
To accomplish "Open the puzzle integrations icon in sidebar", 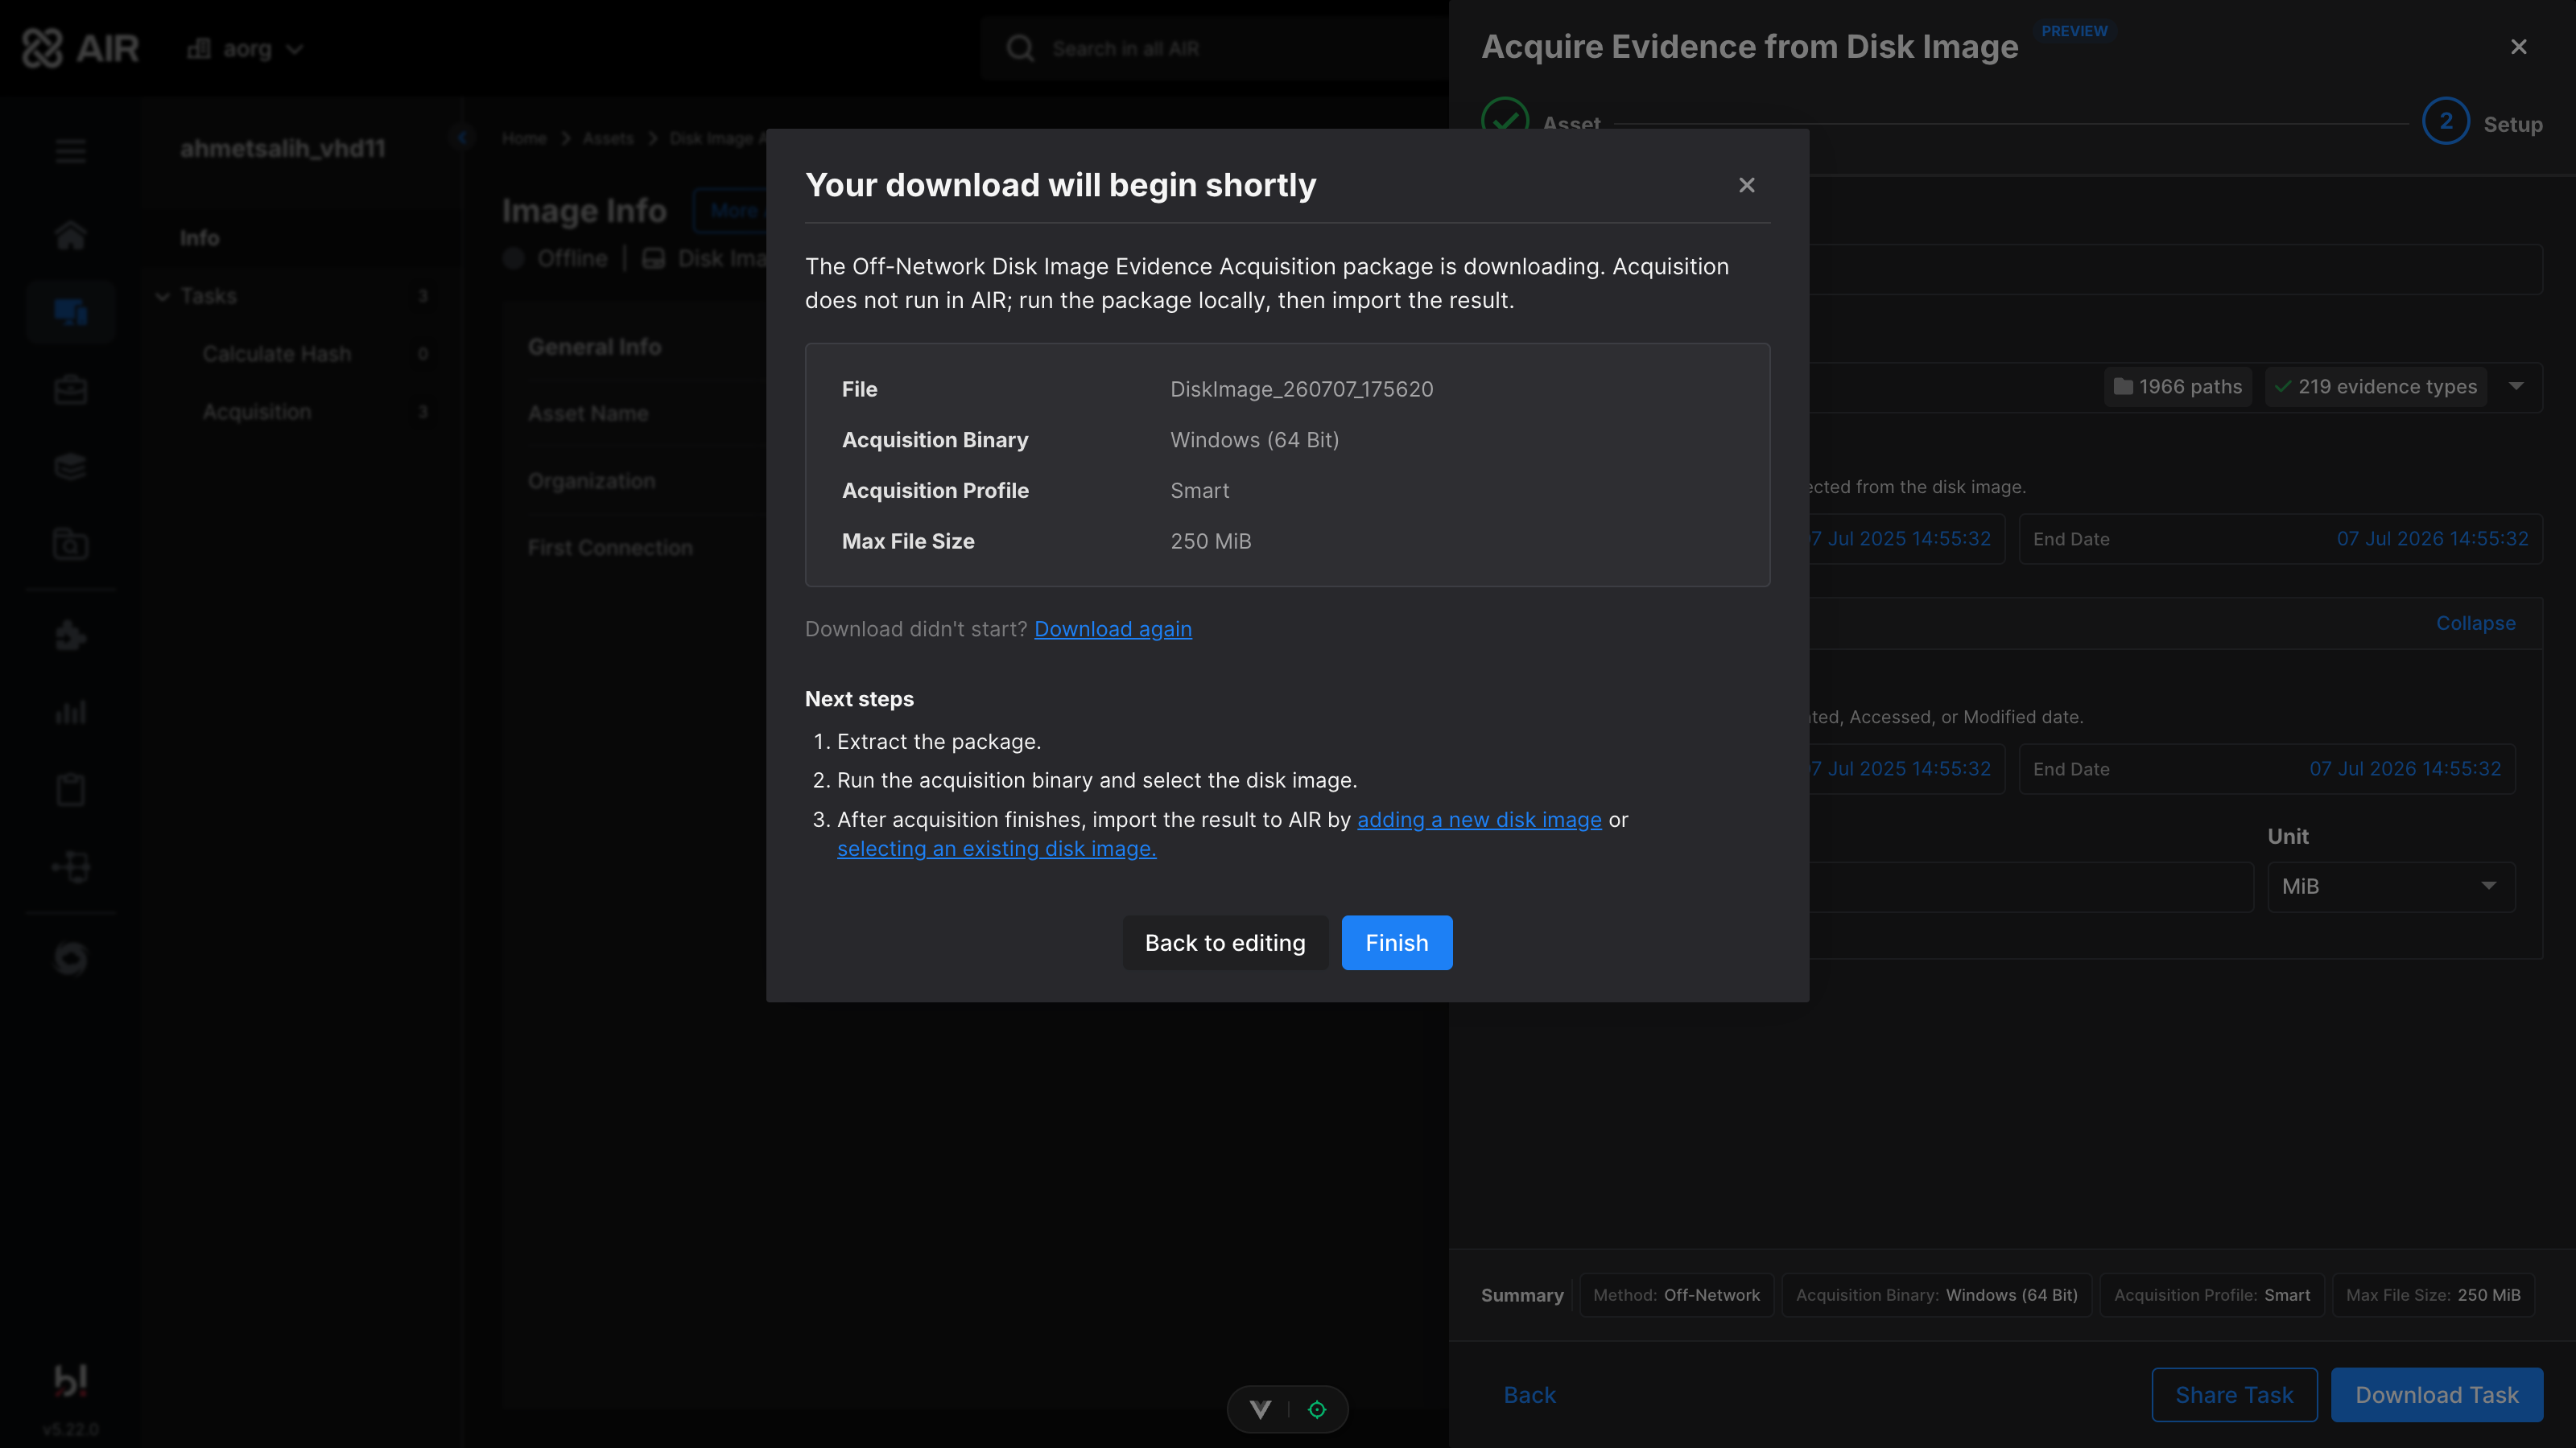I will tap(70, 636).
